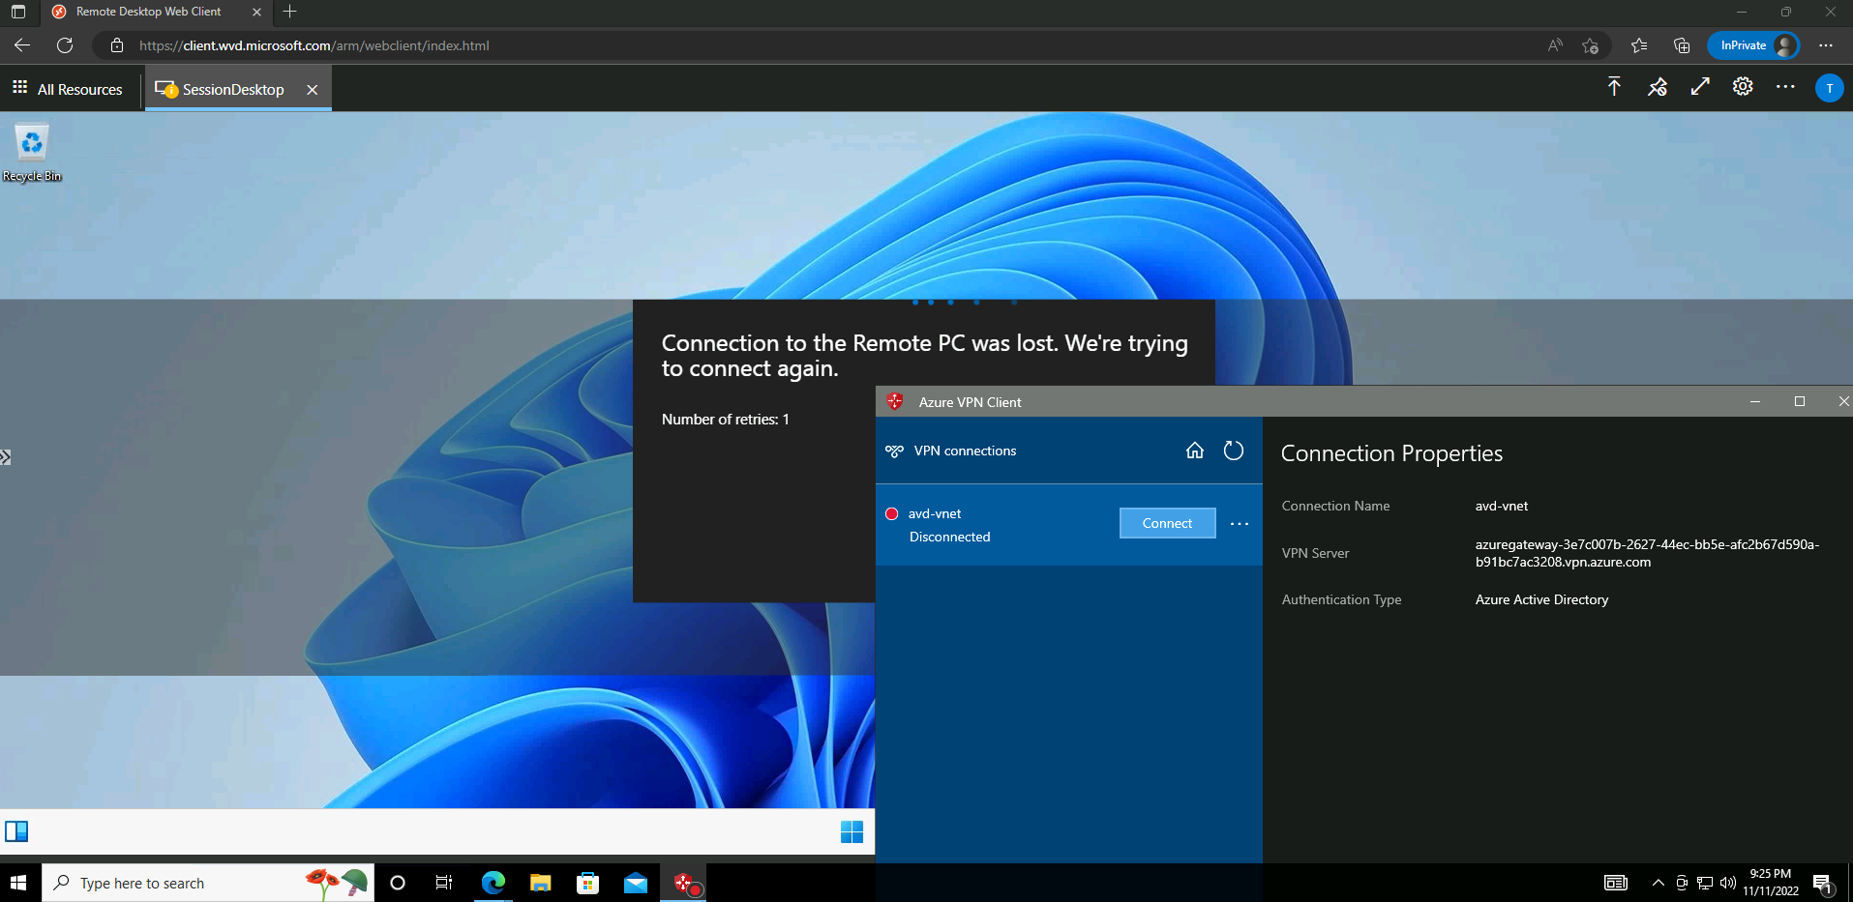The image size is (1853, 902).
Task: Open browser Collections
Action: 1682,45
